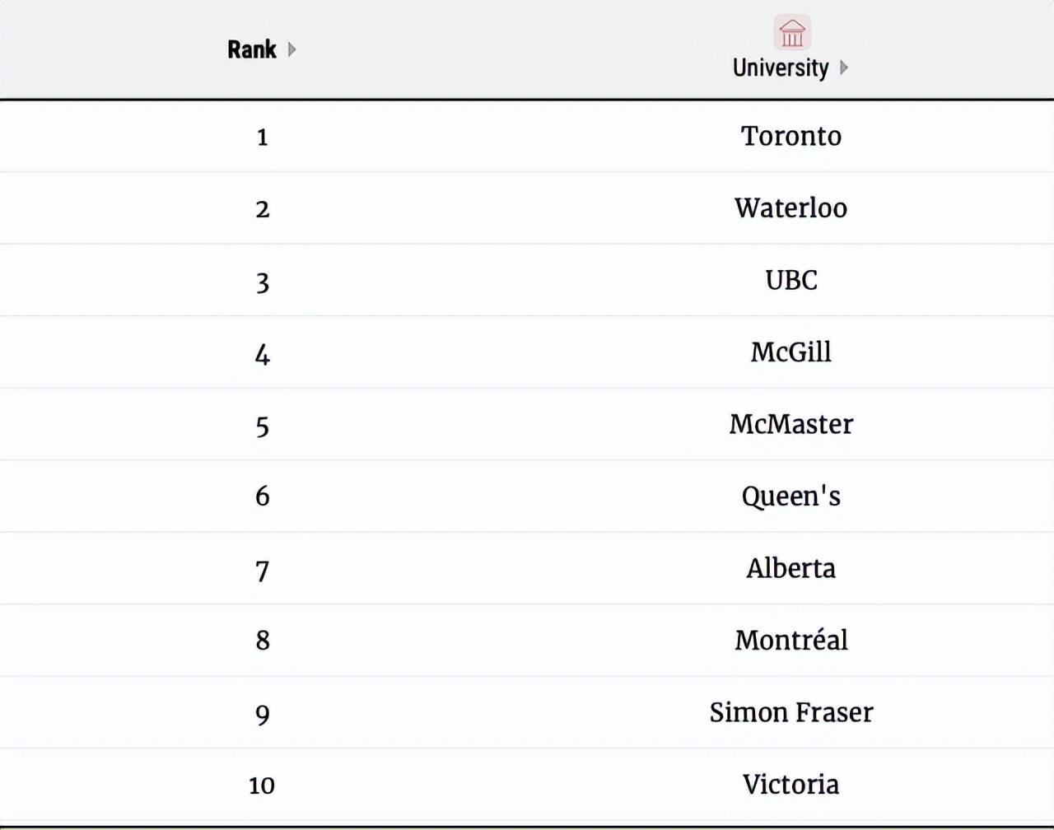The height and width of the screenshot is (830, 1054).
Task: Click the Rank column header
Action: 252,49
